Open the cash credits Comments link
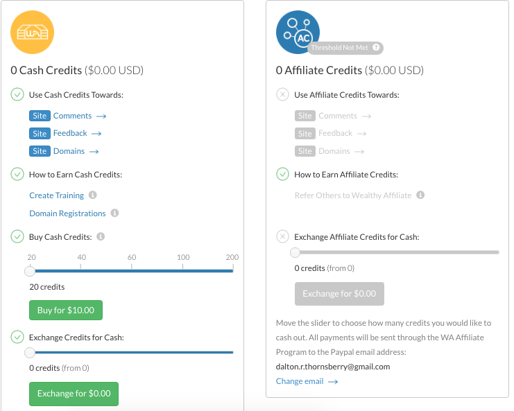 coord(72,116)
